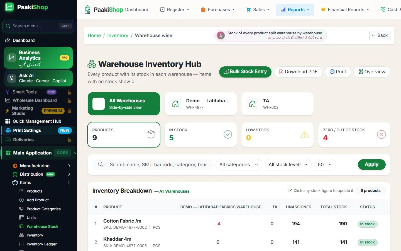The height and width of the screenshot is (251, 401).
Task: Click the products box icon in Products card
Action: 151,134
